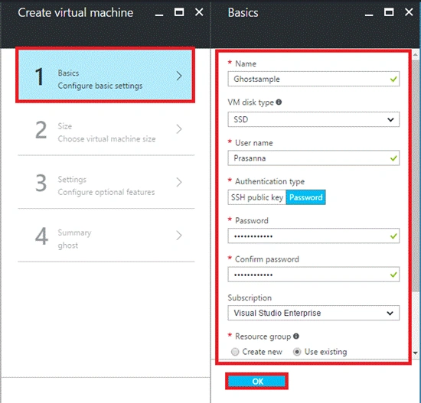Minimize the Basics blade
421x403 pixels.
tap(369, 12)
